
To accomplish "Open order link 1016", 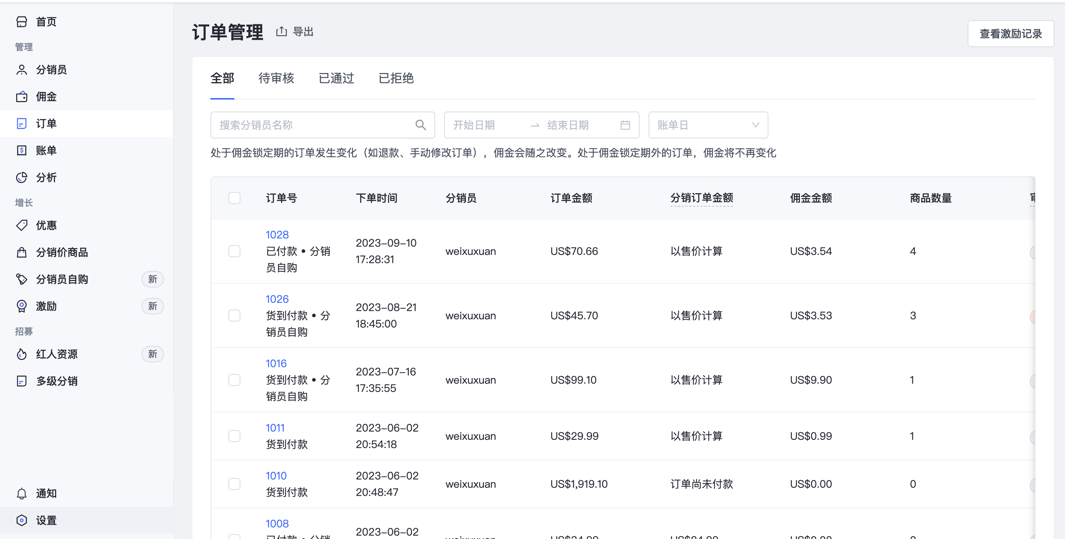I will [x=276, y=363].
